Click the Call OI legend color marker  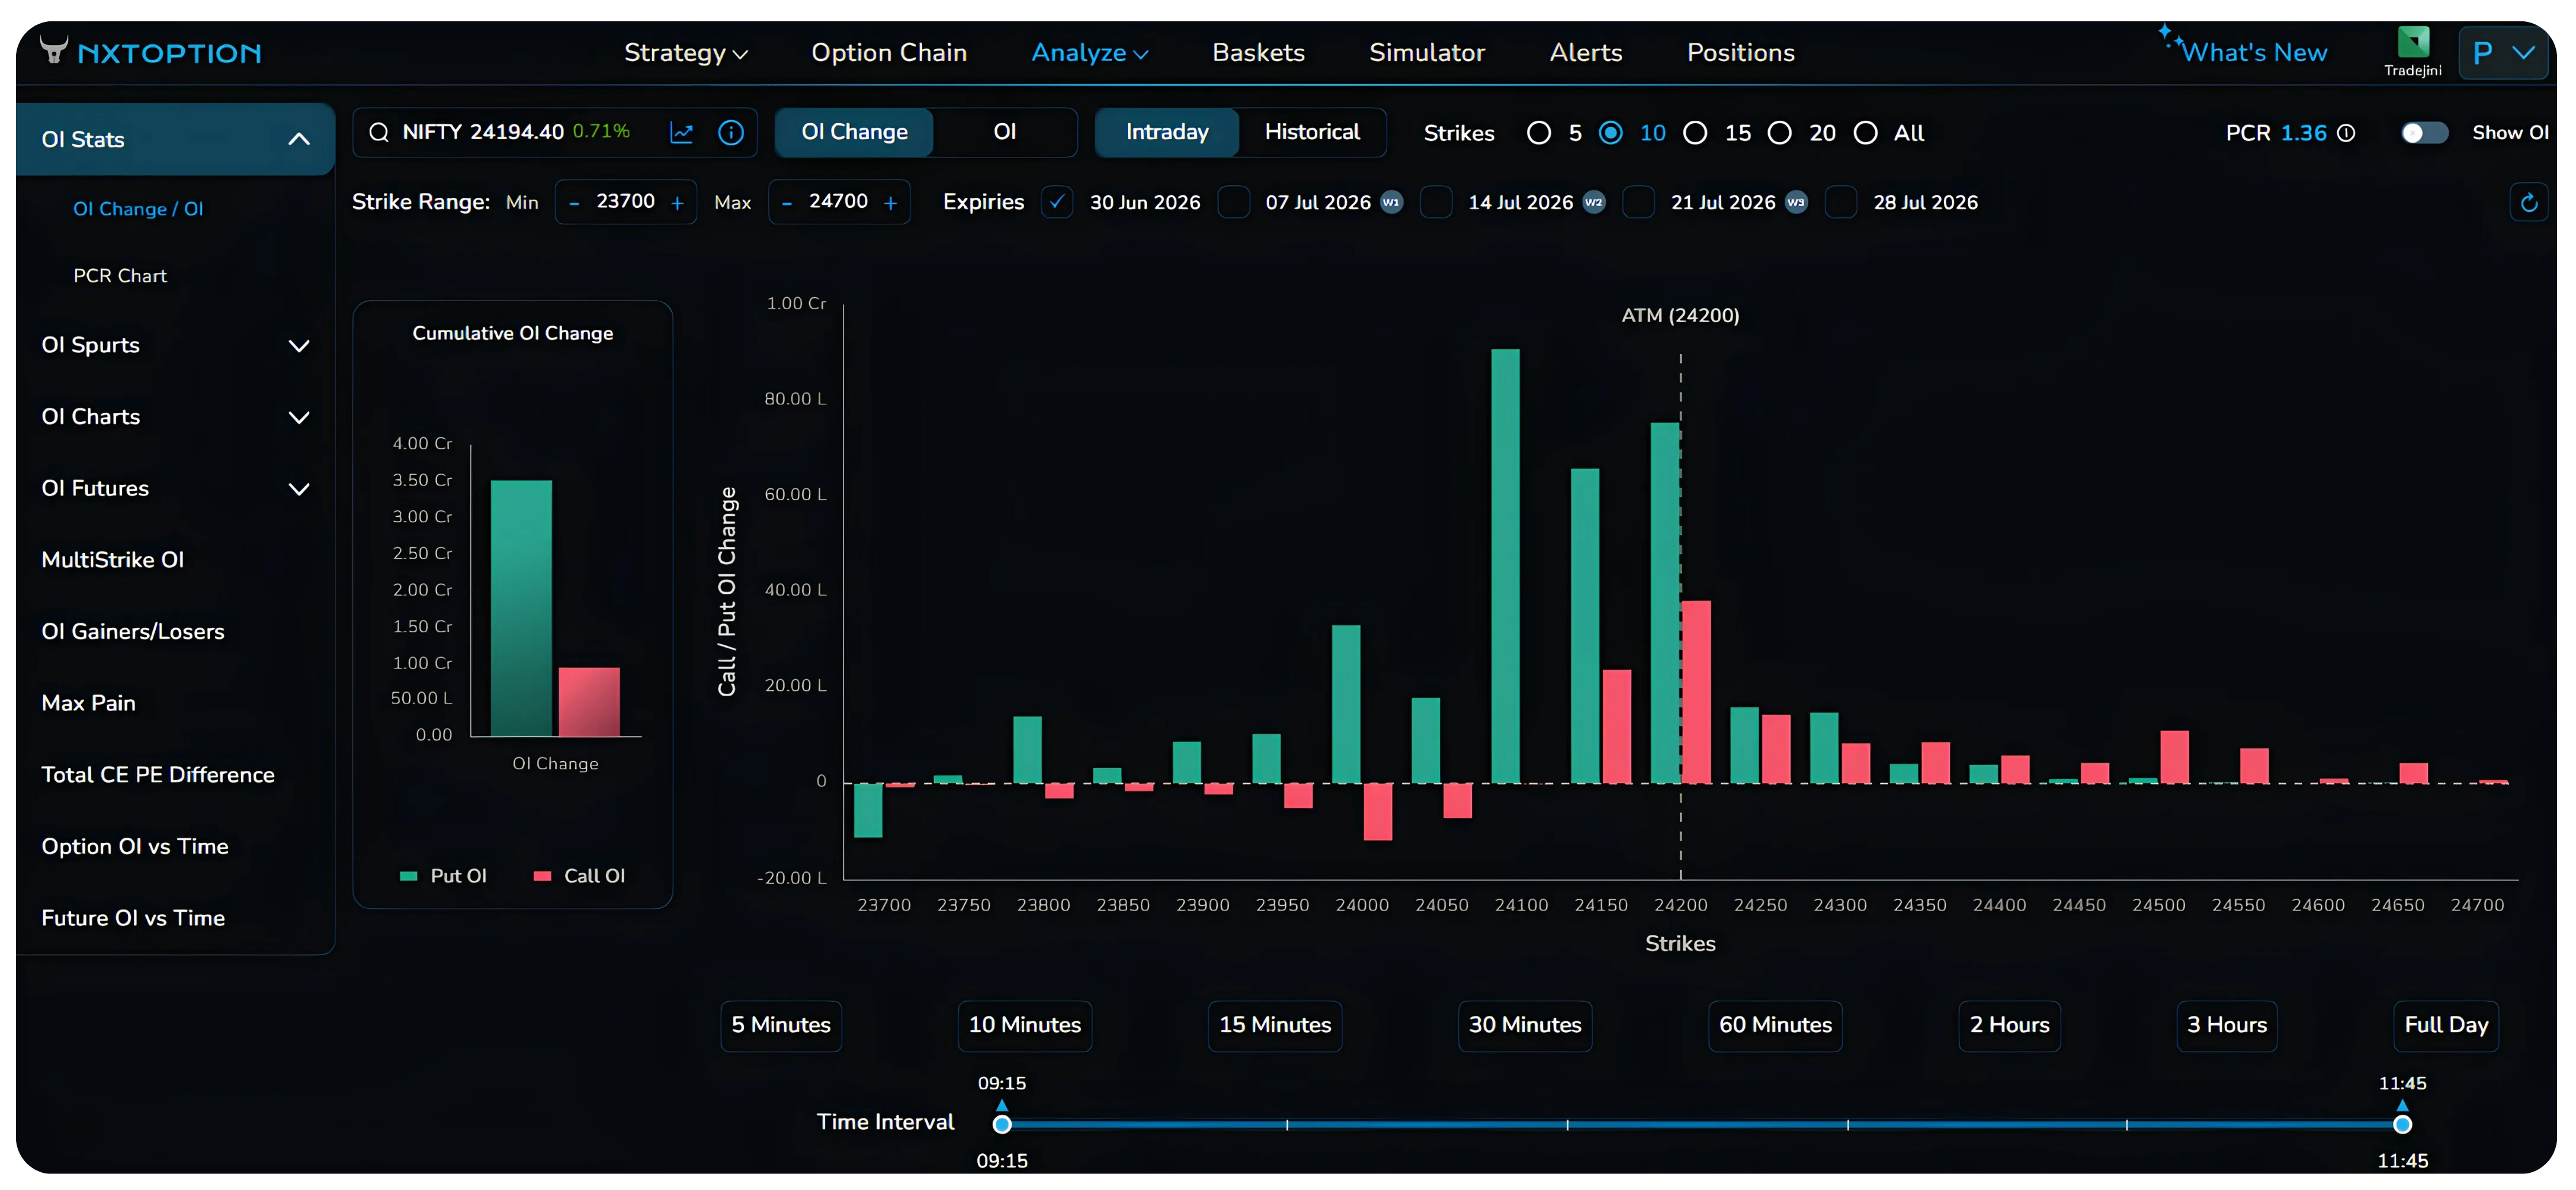click(542, 876)
